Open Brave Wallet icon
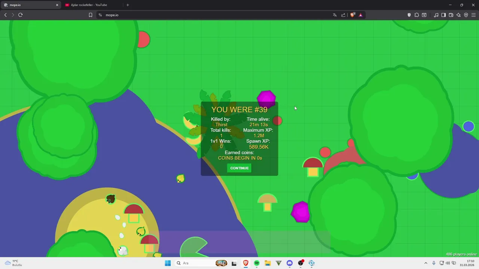479x269 pixels. coord(451,15)
